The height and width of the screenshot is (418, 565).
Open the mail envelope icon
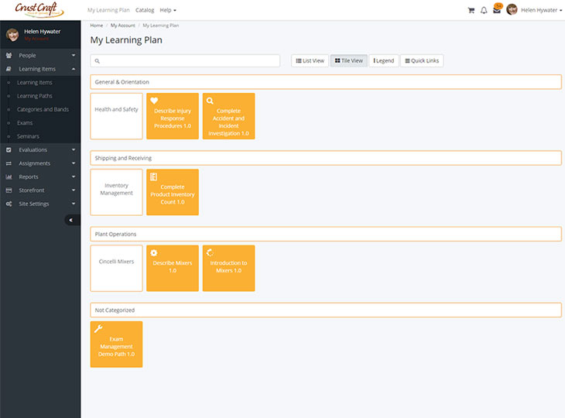point(497,10)
